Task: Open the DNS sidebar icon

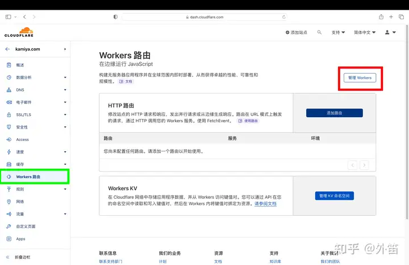Action: pyautogui.click(x=9, y=90)
